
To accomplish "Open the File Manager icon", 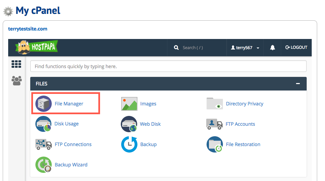I will click(x=44, y=104).
